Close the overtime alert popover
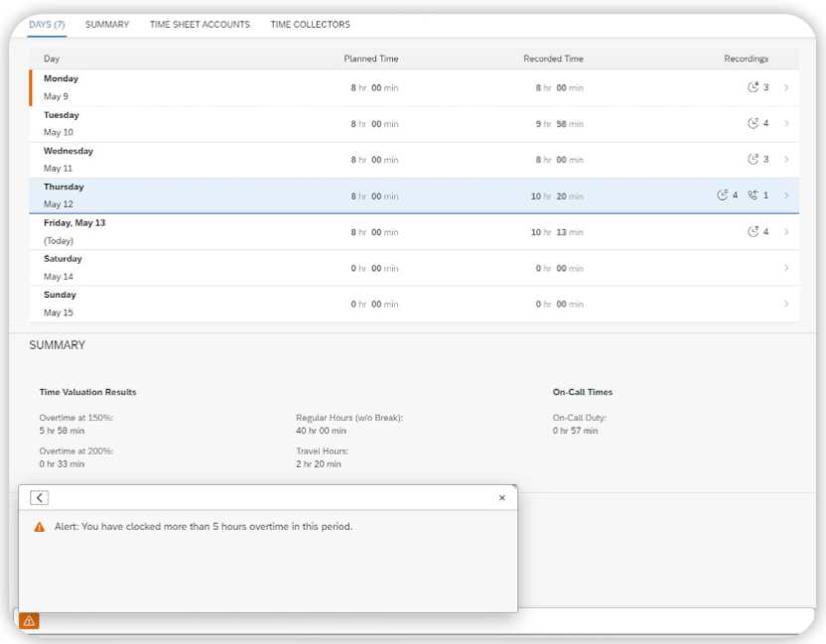 (x=501, y=498)
